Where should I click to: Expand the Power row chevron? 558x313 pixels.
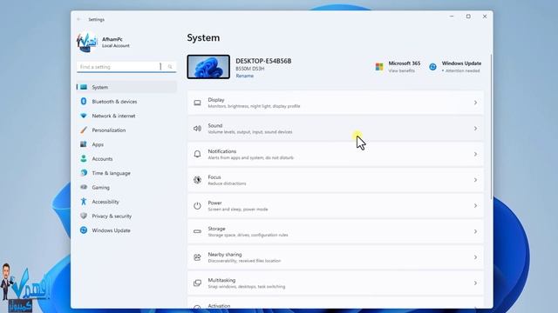coord(475,206)
